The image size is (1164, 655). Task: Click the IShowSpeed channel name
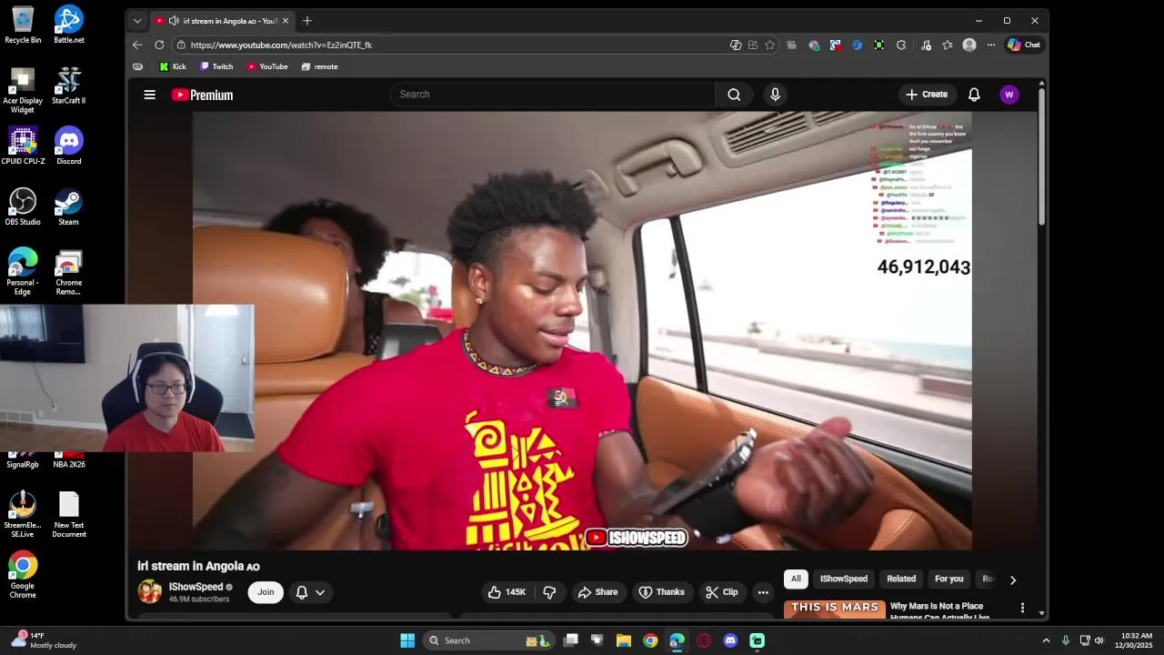point(196,587)
